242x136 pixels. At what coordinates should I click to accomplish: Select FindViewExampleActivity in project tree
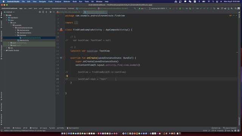[31, 38]
